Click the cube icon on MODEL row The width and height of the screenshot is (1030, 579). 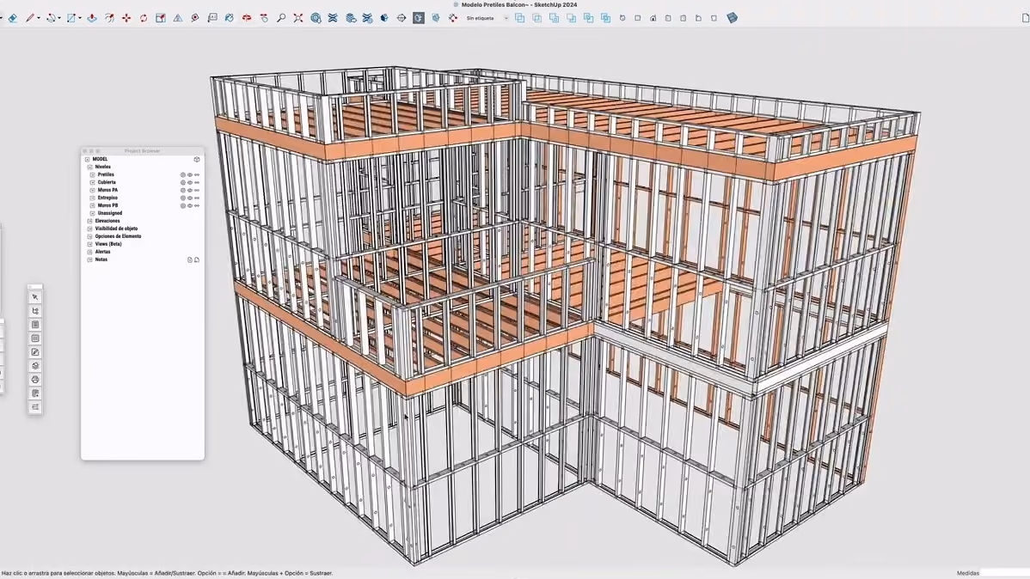coord(196,160)
